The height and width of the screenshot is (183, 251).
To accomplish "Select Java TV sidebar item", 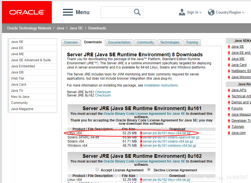I will coord(32,91).
